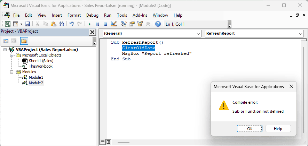This screenshot has width=308, height=146.
Task: Save the workbook with the disk icon
Action: pyautogui.click(x=27, y=24)
